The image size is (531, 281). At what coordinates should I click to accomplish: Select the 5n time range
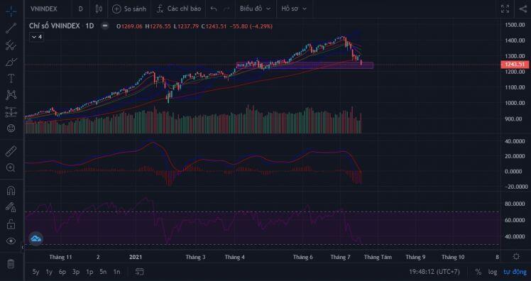[103, 272]
